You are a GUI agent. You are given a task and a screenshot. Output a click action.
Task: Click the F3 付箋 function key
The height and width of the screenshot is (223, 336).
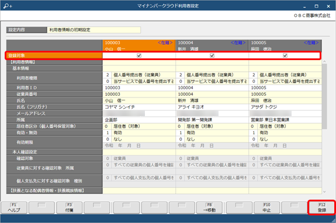tap(69, 207)
